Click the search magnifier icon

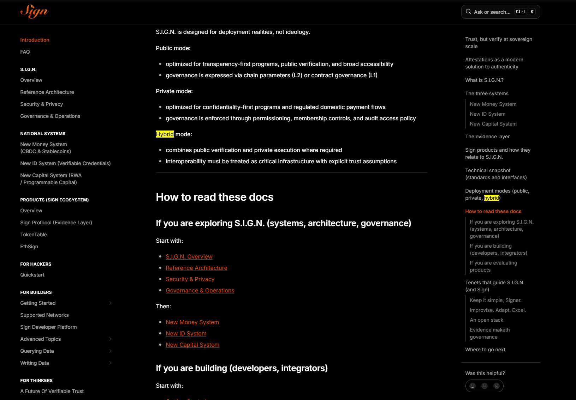468,12
